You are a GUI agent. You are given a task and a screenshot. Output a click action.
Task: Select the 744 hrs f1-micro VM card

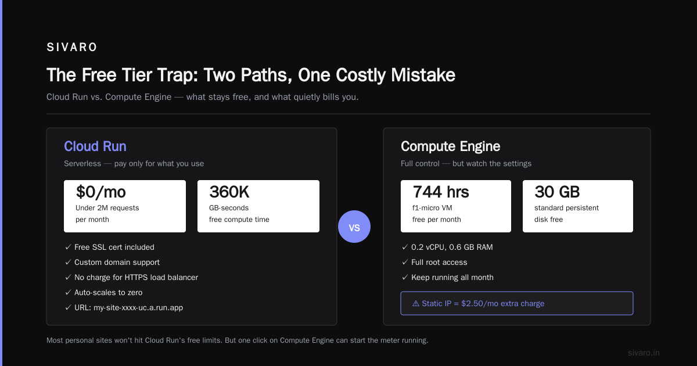coord(456,206)
